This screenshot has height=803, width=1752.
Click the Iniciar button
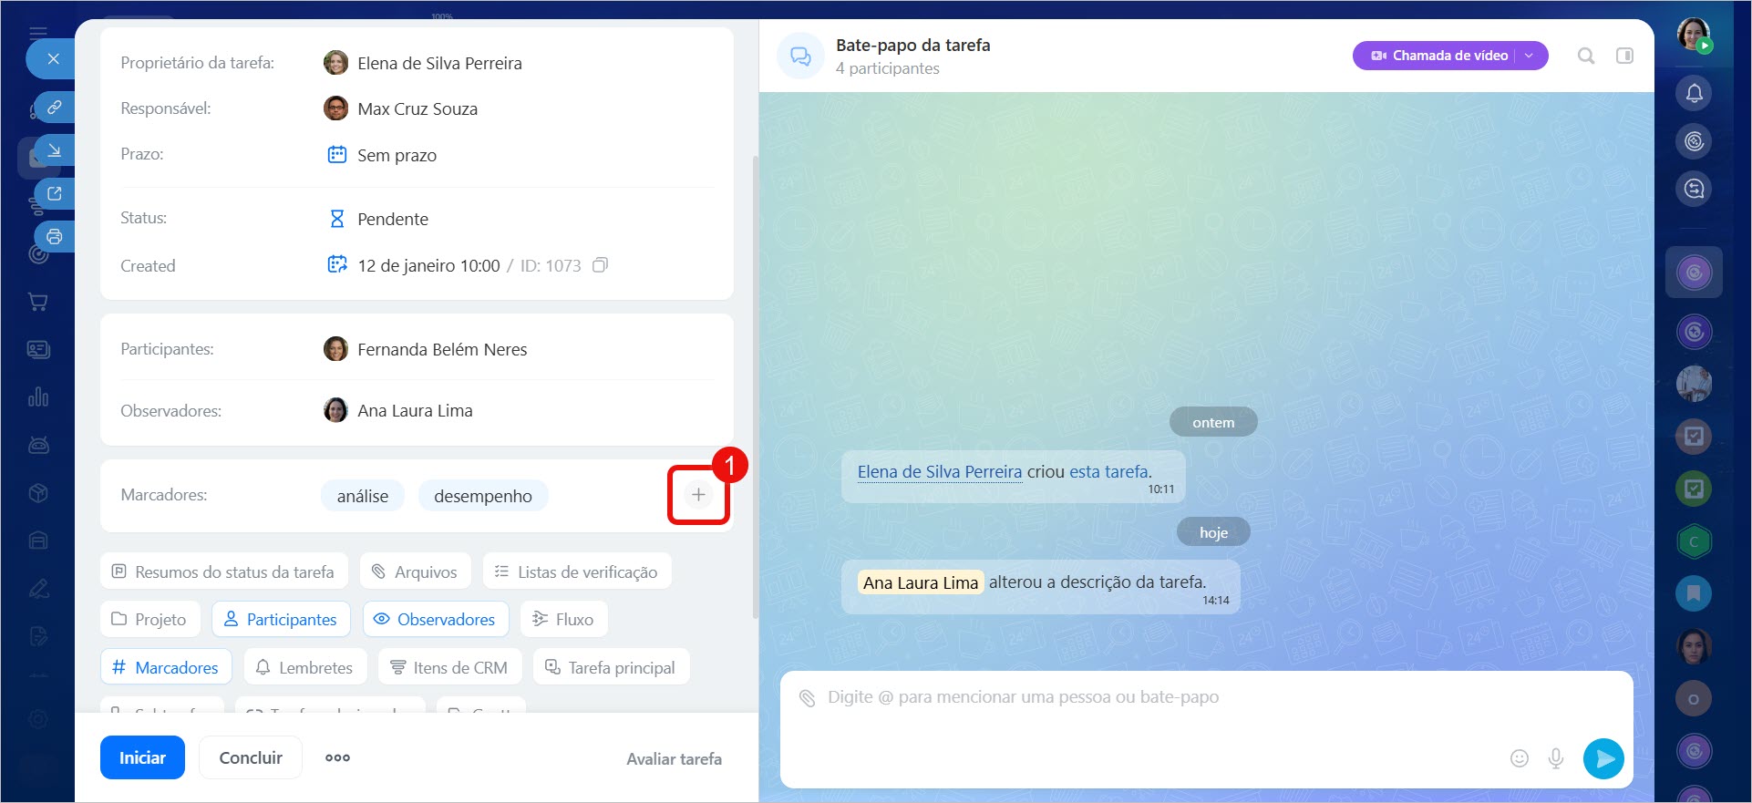coord(142,758)
